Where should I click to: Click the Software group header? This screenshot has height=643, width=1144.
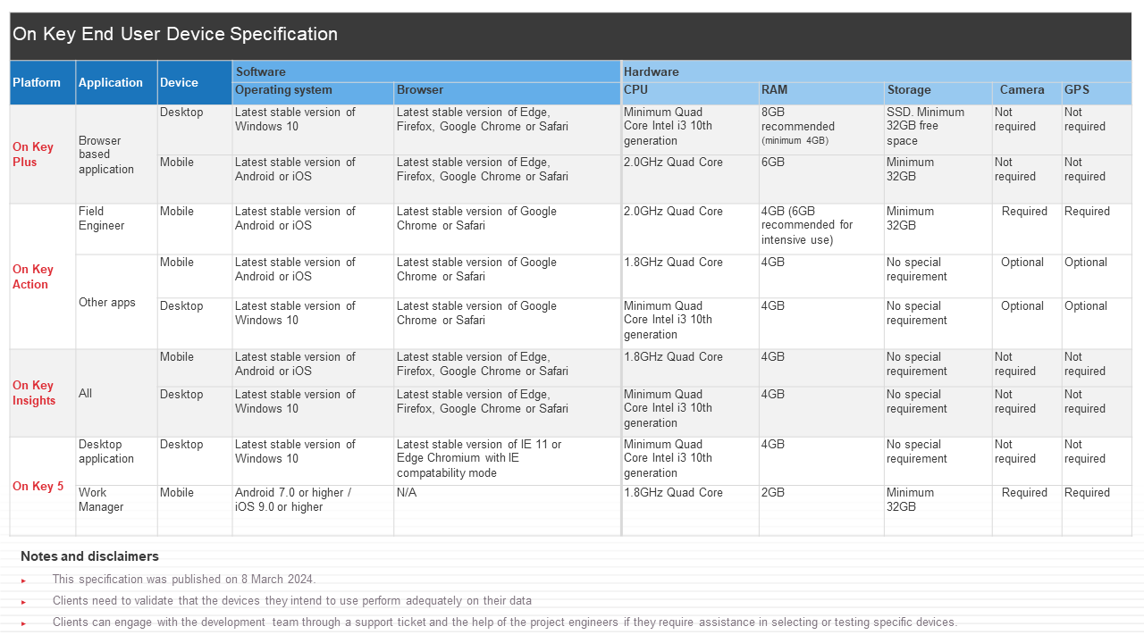[x=426, y=71]
